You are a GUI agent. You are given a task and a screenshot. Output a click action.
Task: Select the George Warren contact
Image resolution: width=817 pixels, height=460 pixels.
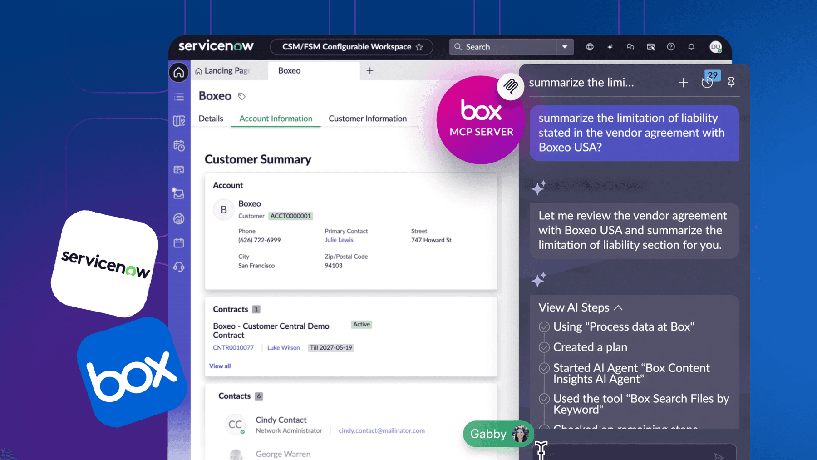[283, 454]
